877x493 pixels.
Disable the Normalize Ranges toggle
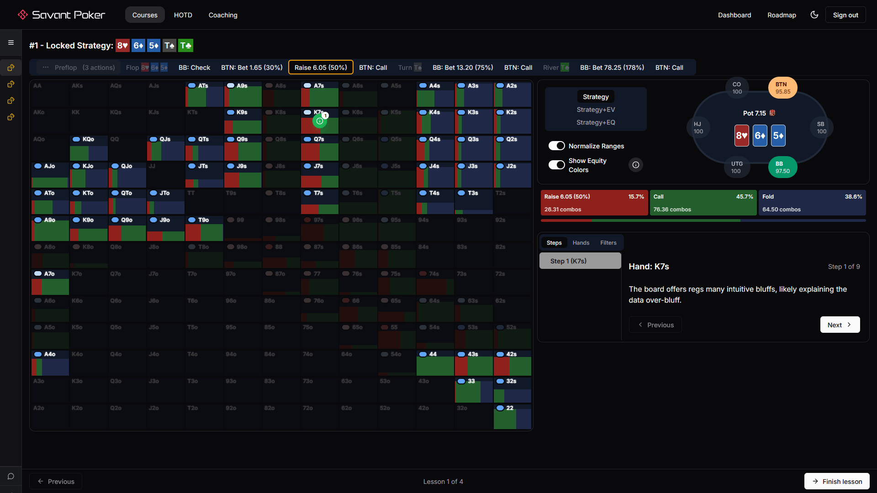coord(556,146)
